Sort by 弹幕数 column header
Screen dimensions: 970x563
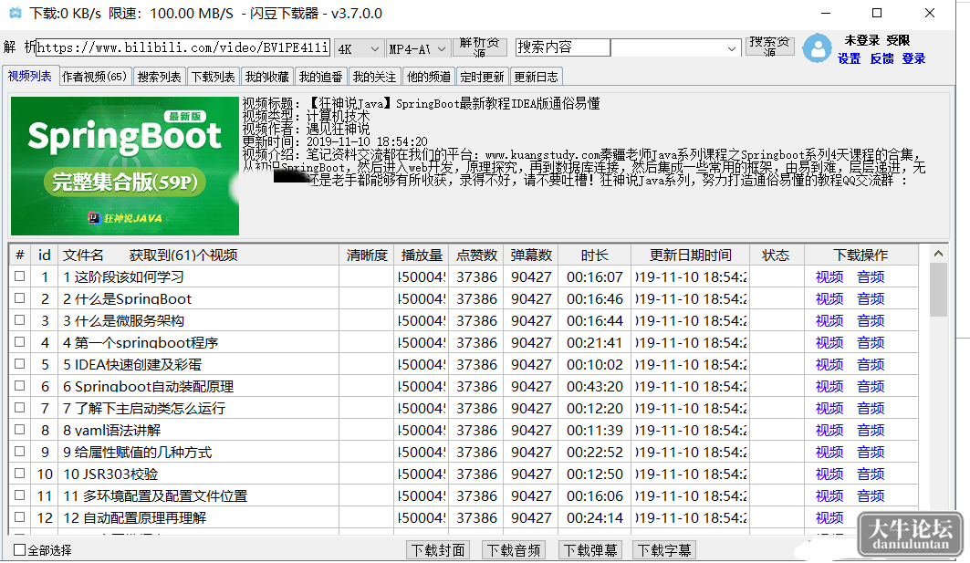(531, 255)
